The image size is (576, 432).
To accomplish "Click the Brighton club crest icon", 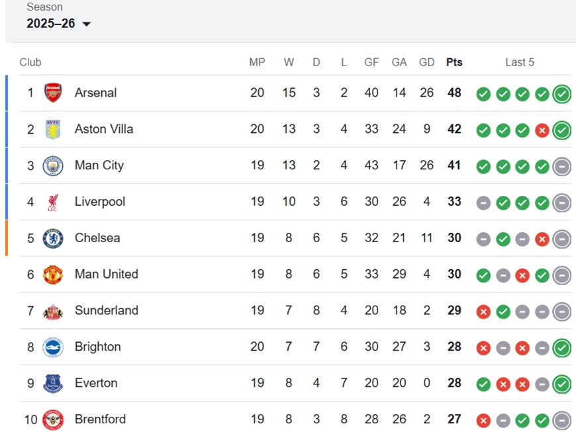I will (53, 347).
